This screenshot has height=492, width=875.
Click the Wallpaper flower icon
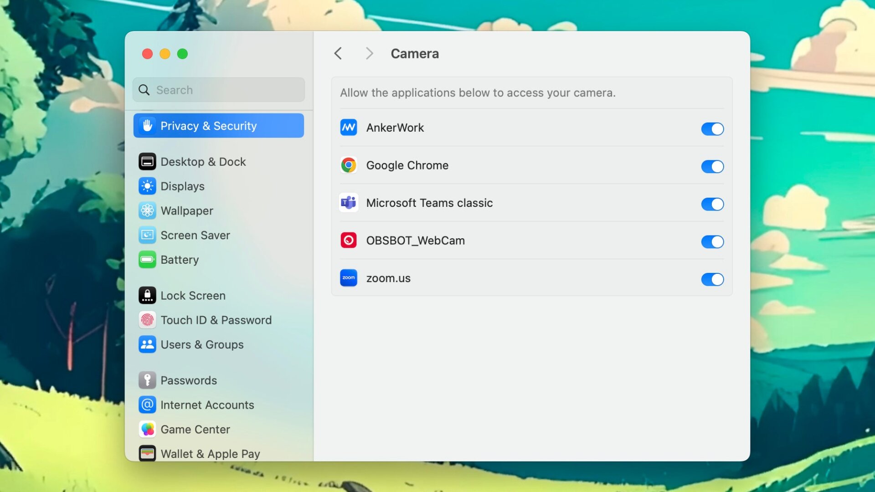147,211
